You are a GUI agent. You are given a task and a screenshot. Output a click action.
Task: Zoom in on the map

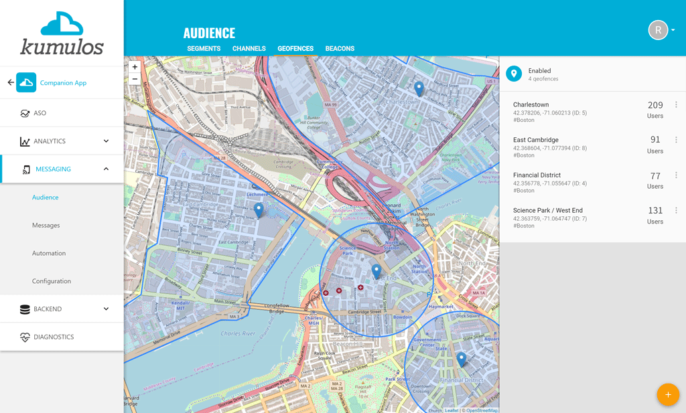click(135, 67)
